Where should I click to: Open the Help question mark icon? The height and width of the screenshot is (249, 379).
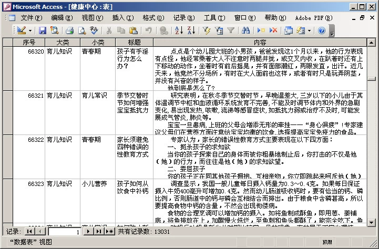coord(322,30)
